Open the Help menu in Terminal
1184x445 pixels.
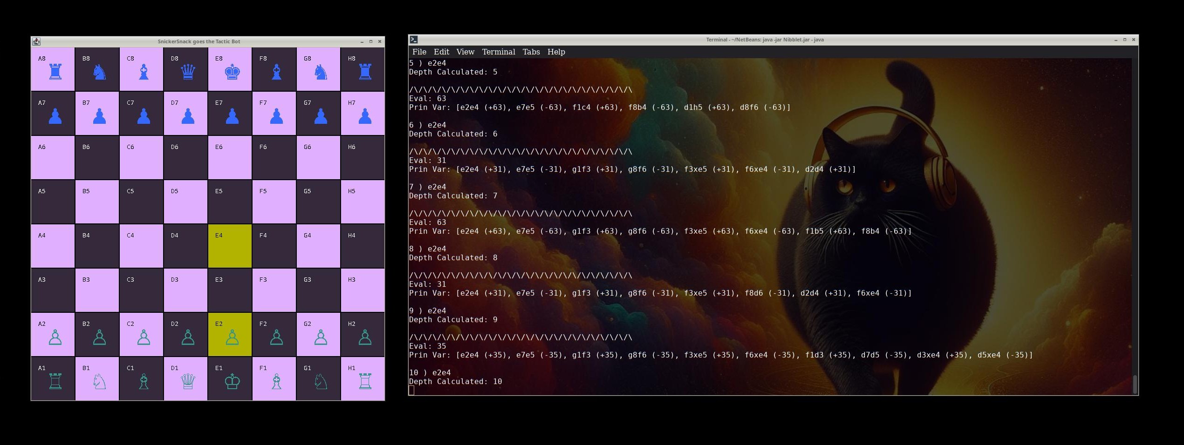coord(556,52)
